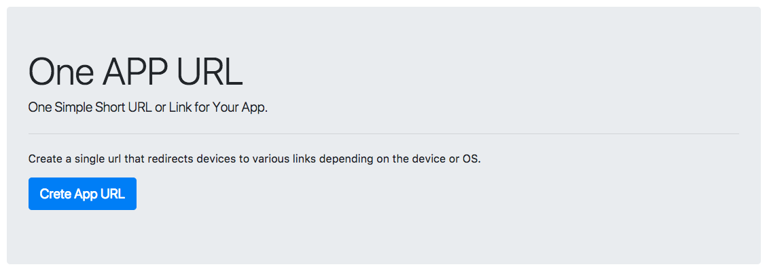
Task: Click the word "Crete" on the blue button
Action: (56, 194)
